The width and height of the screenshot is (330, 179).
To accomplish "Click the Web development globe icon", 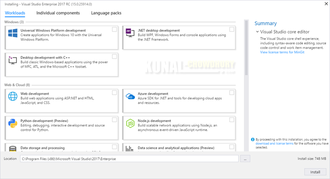I will (12, 97).
